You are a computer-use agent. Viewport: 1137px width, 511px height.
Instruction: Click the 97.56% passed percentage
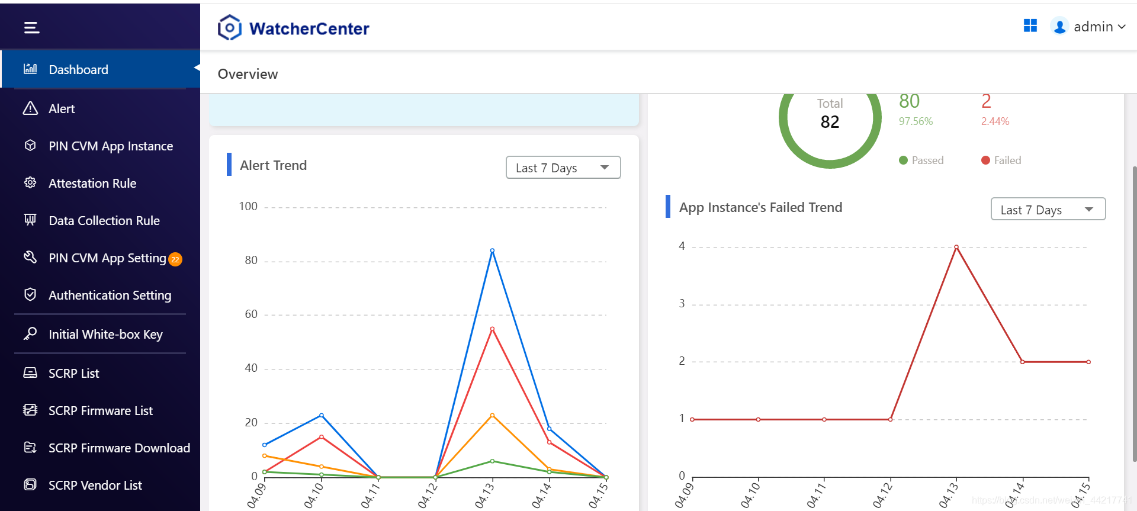(x=916, y=121)
